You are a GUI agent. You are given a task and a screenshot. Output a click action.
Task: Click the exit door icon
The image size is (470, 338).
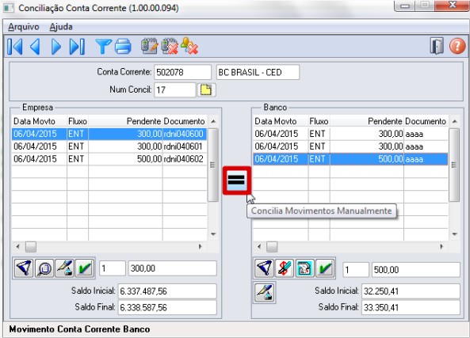pos(437,46)
